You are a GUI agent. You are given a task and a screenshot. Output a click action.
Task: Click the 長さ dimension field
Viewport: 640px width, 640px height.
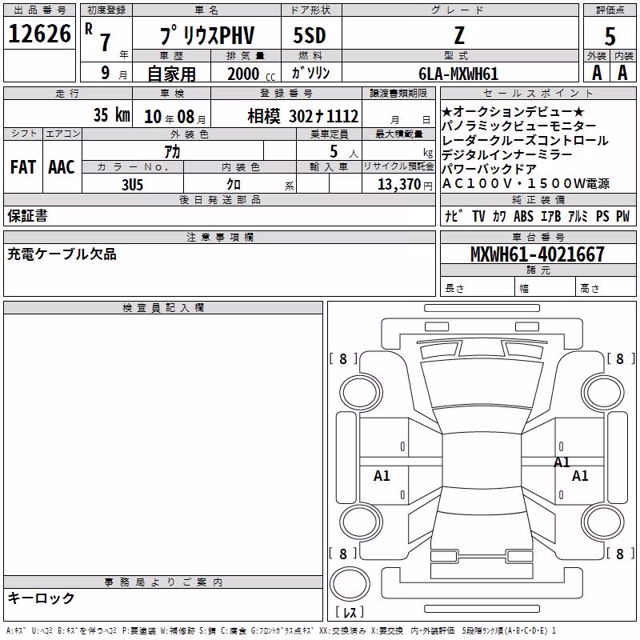(x=477, y=286)
